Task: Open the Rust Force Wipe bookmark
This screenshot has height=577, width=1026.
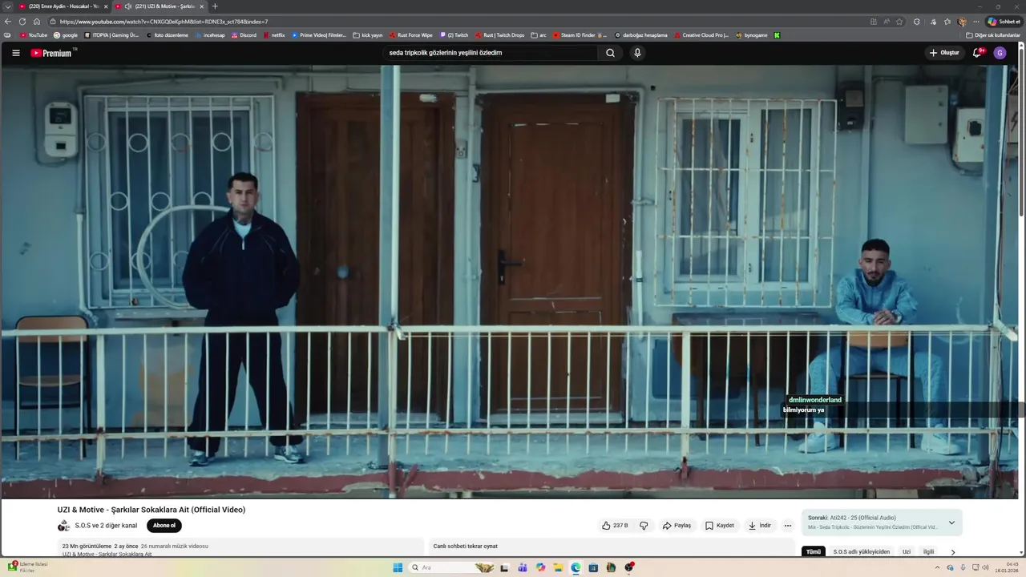Action: coord(410,35)
